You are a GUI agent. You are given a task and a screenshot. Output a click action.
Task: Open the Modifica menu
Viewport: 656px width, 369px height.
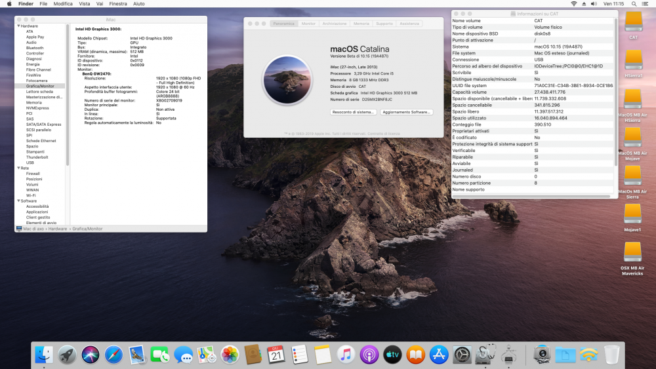[x=63, y=4]
